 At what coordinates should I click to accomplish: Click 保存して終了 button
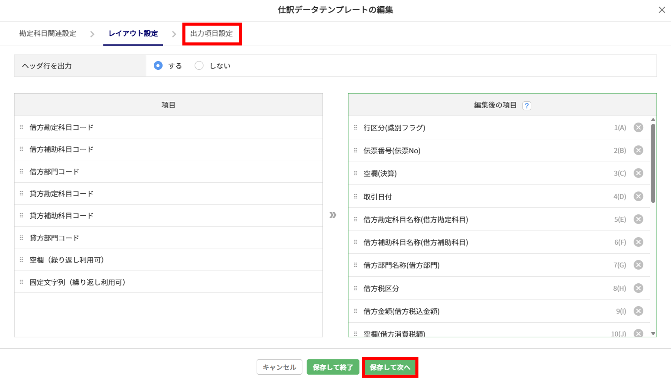coord(332,367)
